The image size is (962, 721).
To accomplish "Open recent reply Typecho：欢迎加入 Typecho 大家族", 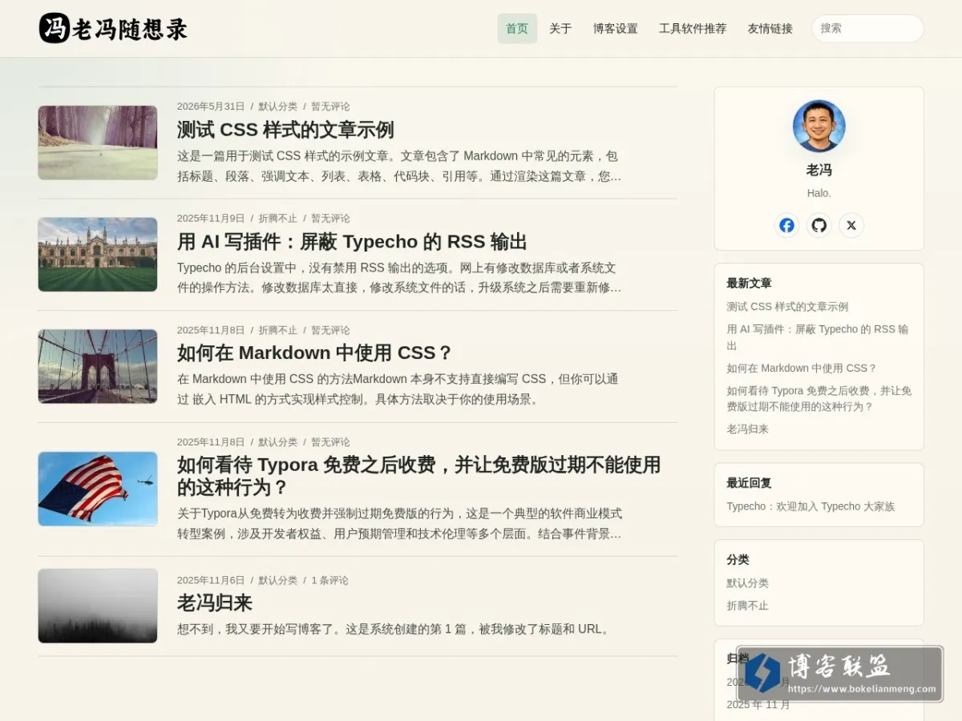I will tap(810, 506).
